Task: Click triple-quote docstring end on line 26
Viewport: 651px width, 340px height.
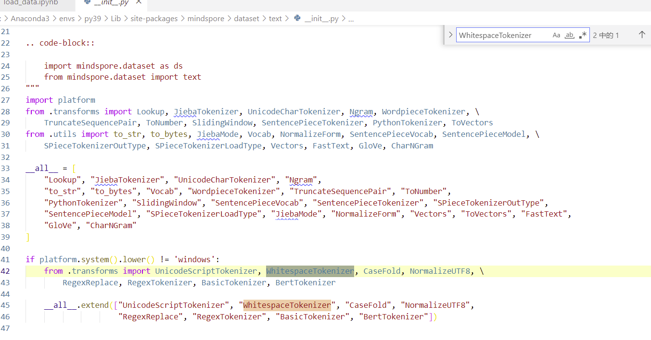Action: pyautogui.click(x=33, y=88)
